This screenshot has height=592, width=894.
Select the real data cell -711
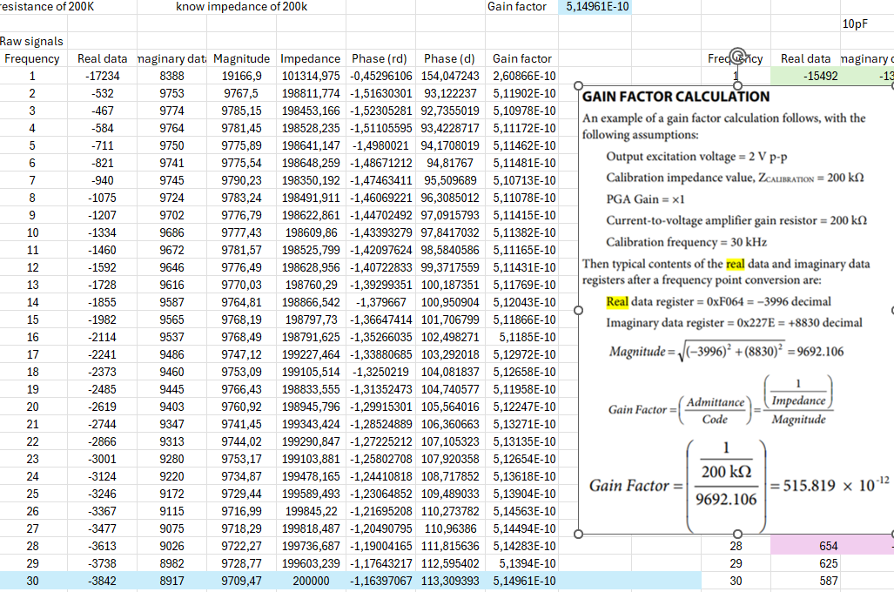[103, 145]
